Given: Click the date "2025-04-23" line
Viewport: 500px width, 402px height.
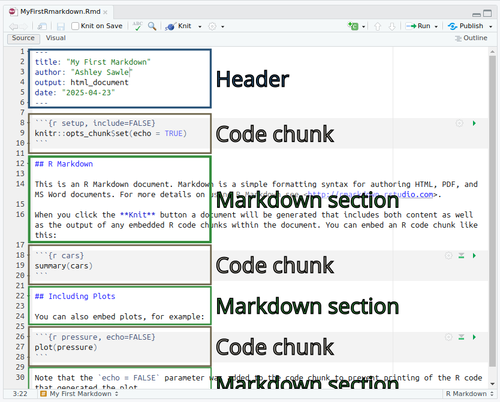Looking at the screenshot, I should click(75, 92).
